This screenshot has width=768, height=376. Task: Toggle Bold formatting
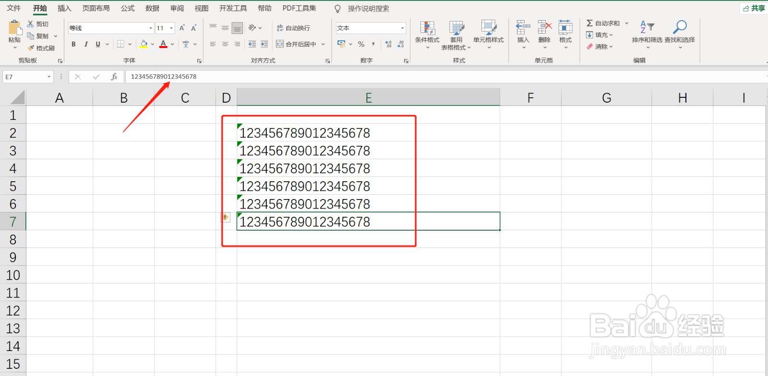click(73, 44)
